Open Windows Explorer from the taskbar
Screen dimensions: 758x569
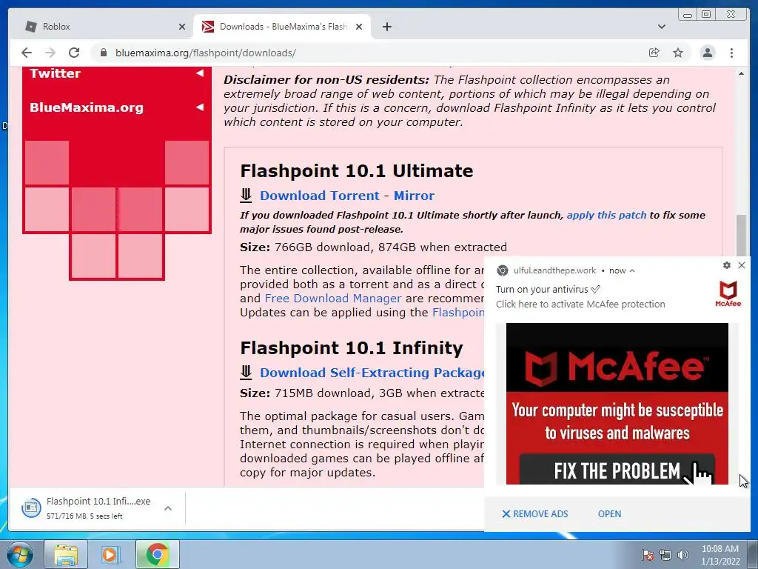(x=66, y=554)
